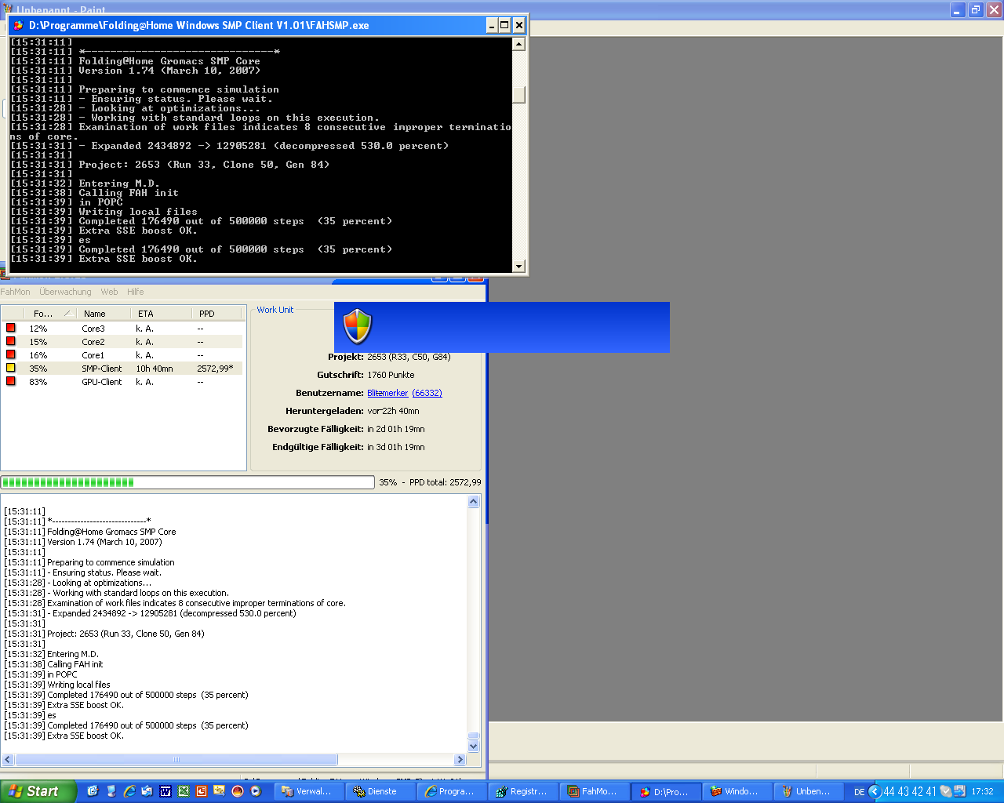The height and width of the screenshot is (803, 1004).
Task: Click the console vertical scrollbar thumb
Action: (518, 95)
